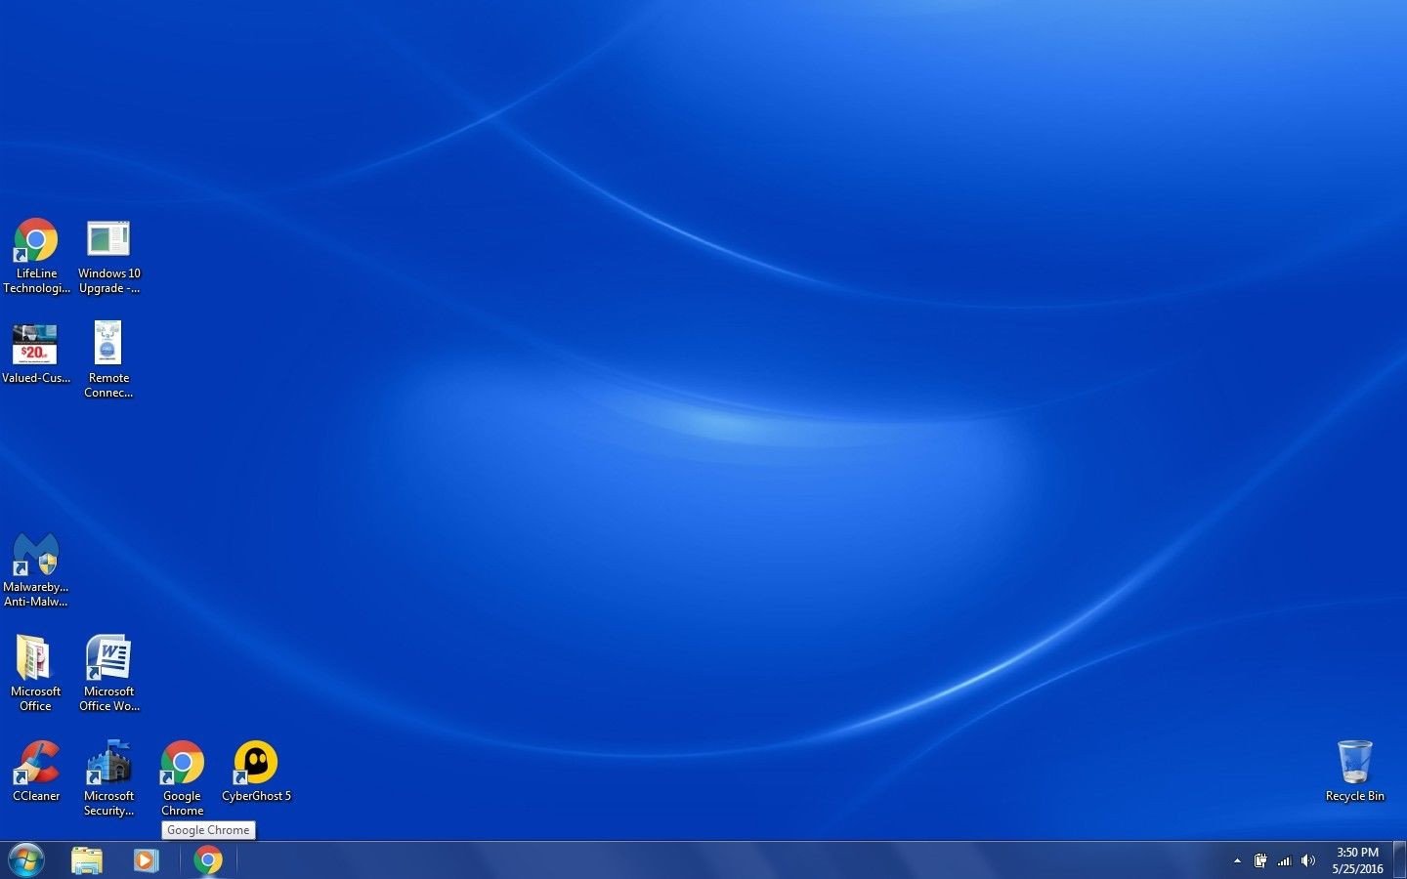Viewport: 1407px width, 879px height.
Task: Select the Valued-Customer image file icon
Action: click(36, 345)
